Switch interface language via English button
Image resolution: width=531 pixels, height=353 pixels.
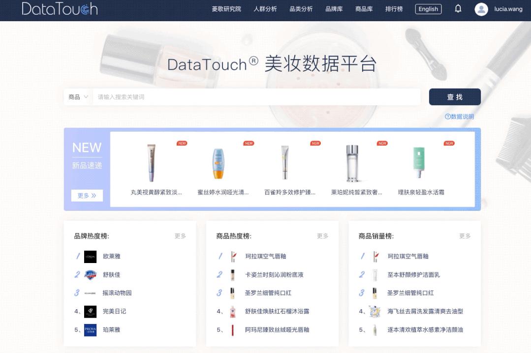[428, 8]
